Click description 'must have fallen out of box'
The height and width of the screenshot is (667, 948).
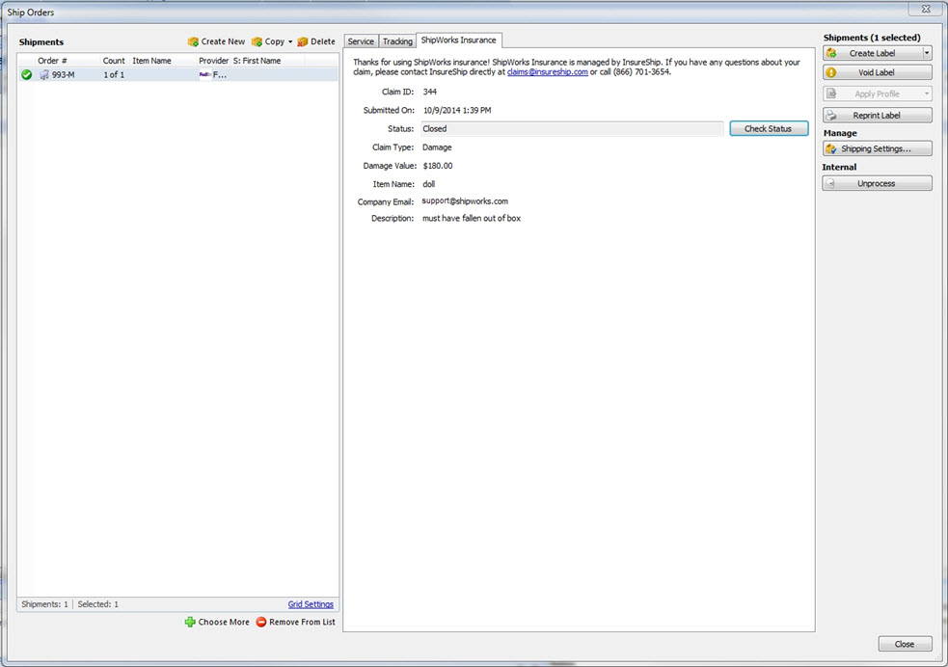point(472,218)
